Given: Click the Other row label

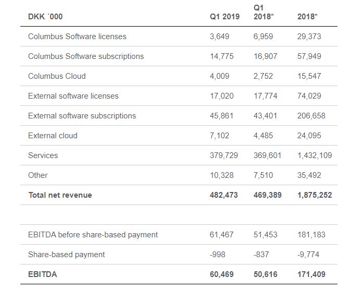Looking at the screenshot, I should coord(38,175).
